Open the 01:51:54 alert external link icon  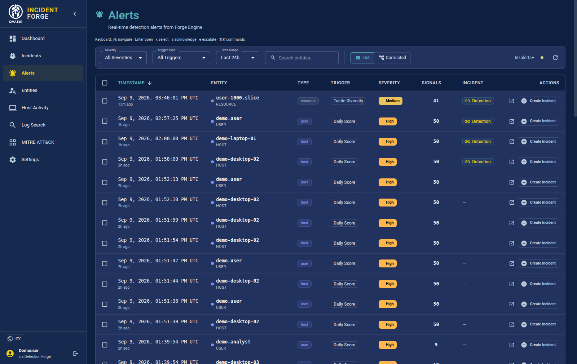pos(511,243)
